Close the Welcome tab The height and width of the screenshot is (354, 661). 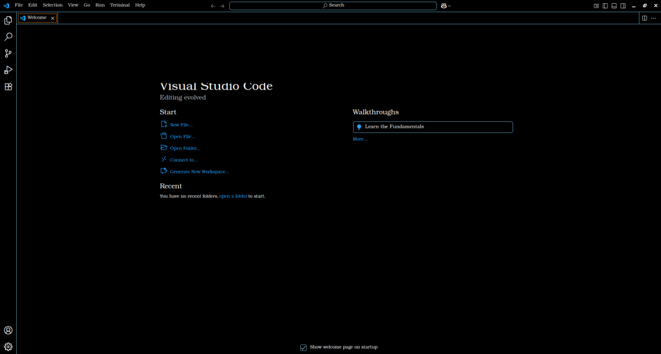tap(53, 18)
